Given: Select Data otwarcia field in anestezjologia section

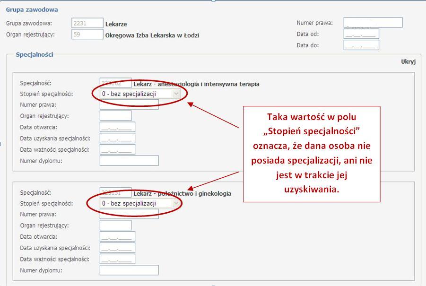Looking at the screenshot, I should tap(117, 127).
